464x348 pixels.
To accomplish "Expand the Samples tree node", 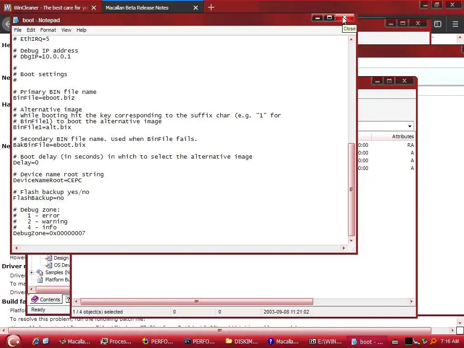I will pos(32,272).
